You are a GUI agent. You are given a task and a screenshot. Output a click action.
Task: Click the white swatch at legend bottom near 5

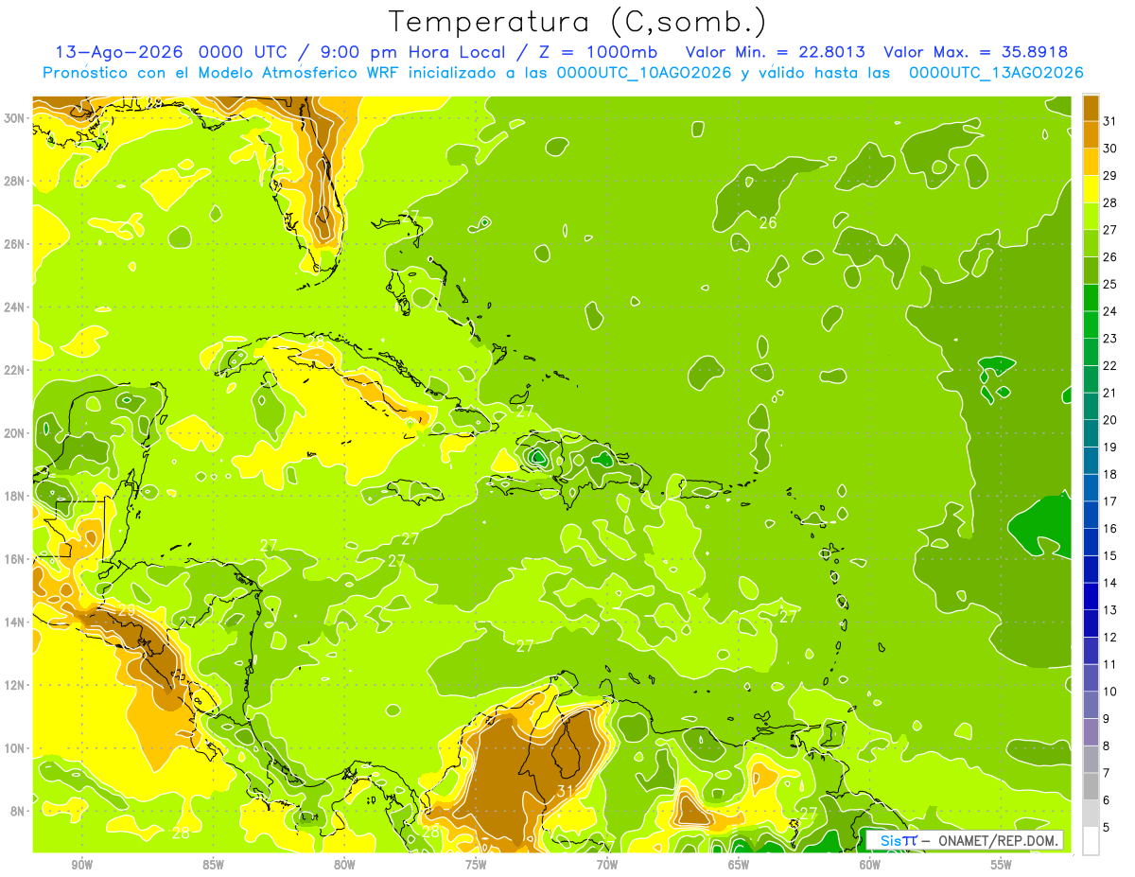pyautogui.click(x=1091, y=841)
